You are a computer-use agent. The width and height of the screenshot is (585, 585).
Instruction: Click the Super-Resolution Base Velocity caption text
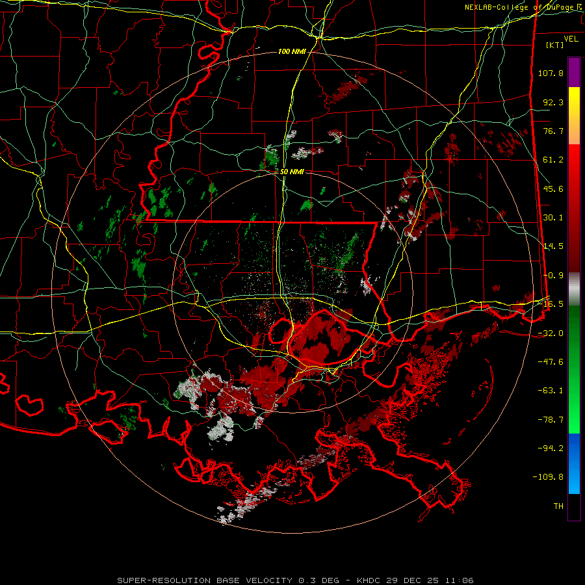(x=296, y=580)
